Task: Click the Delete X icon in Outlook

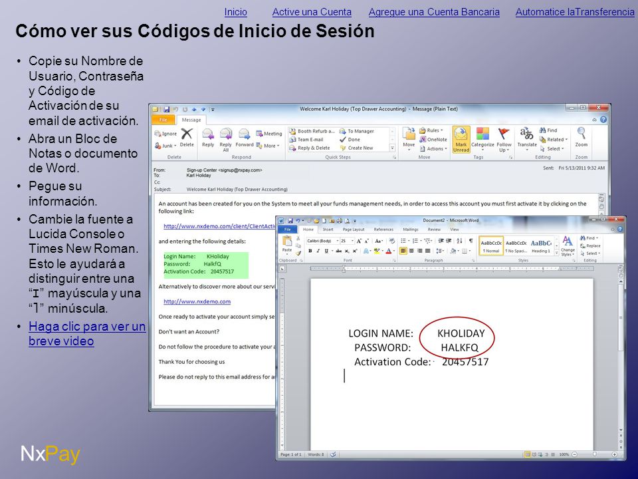Action: pyautogui.click(x=187, y=133)
